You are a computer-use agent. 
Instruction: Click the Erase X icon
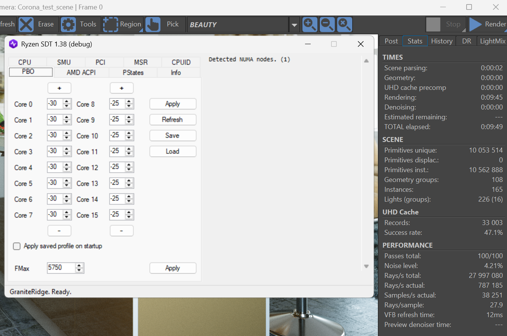[26, 24]
